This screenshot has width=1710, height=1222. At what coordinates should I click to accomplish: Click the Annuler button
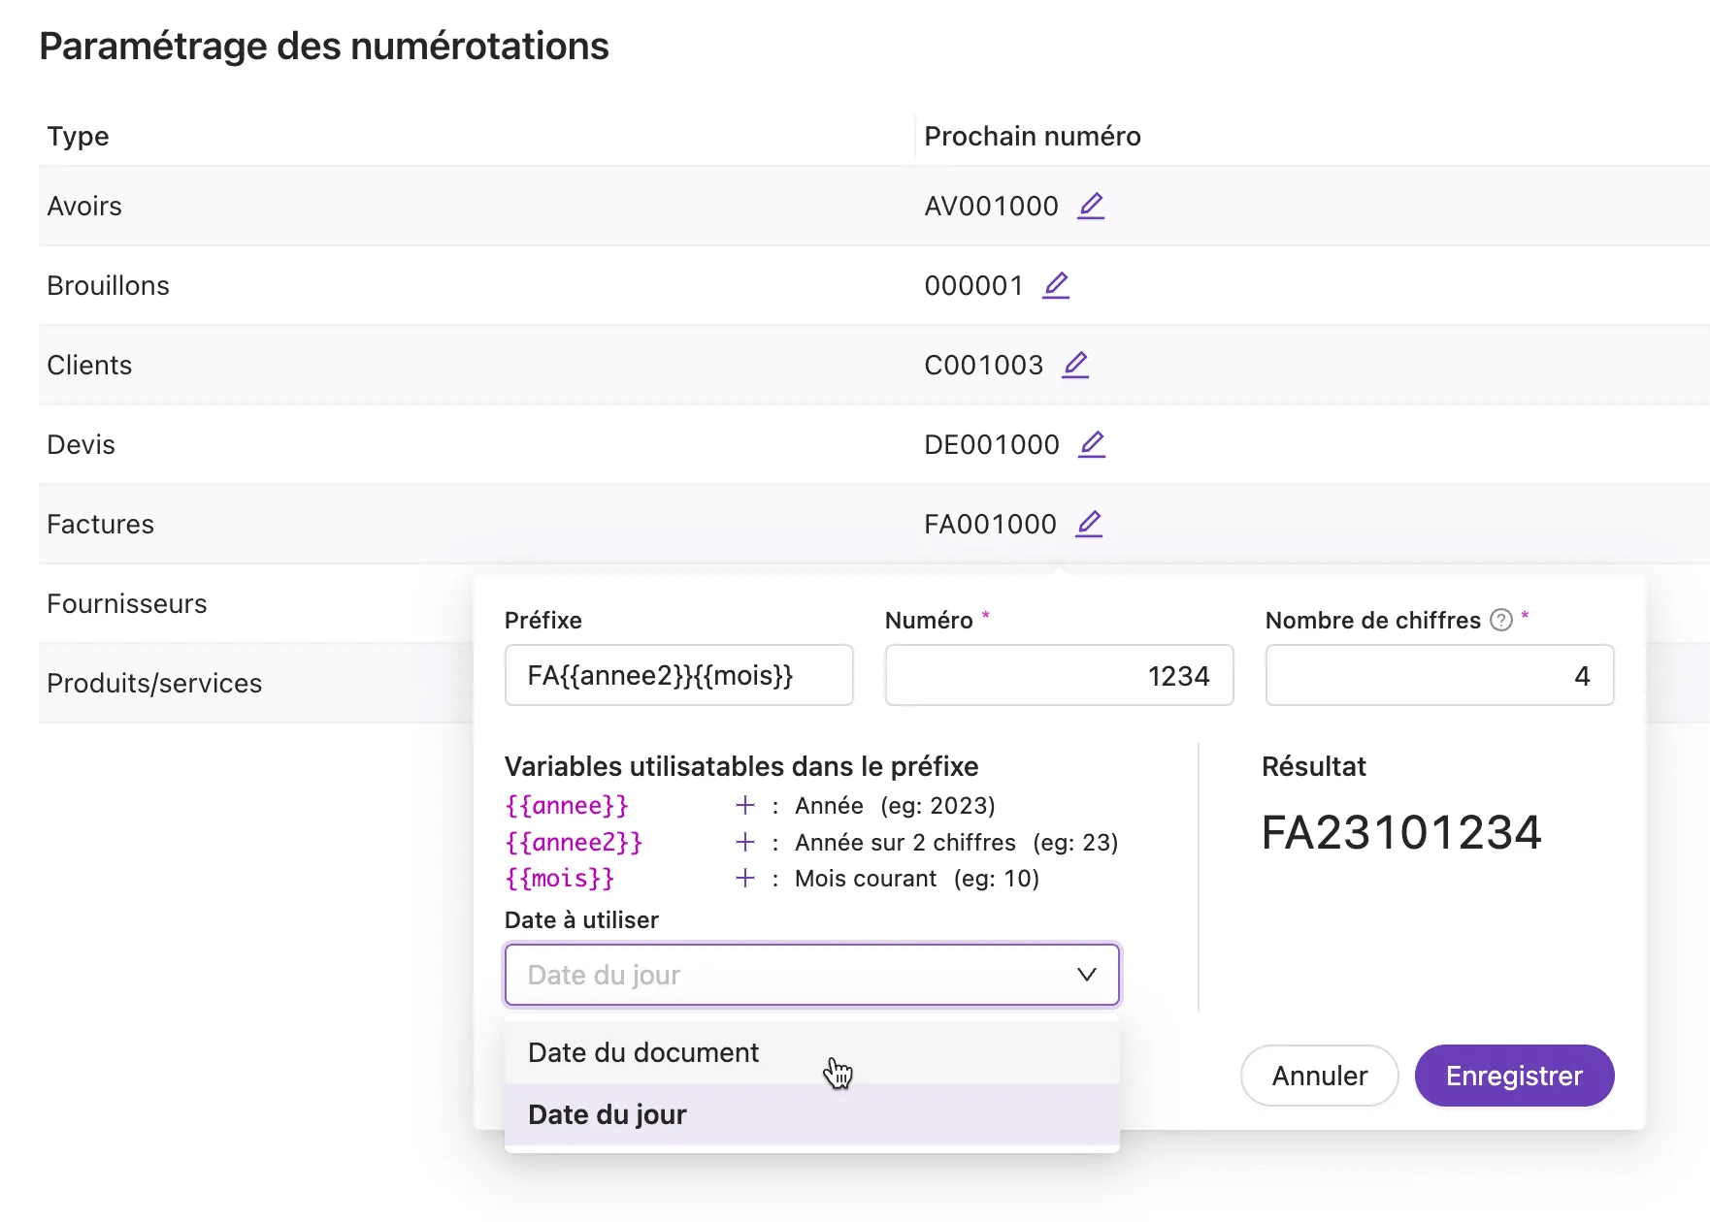tap(1320, 1076)
